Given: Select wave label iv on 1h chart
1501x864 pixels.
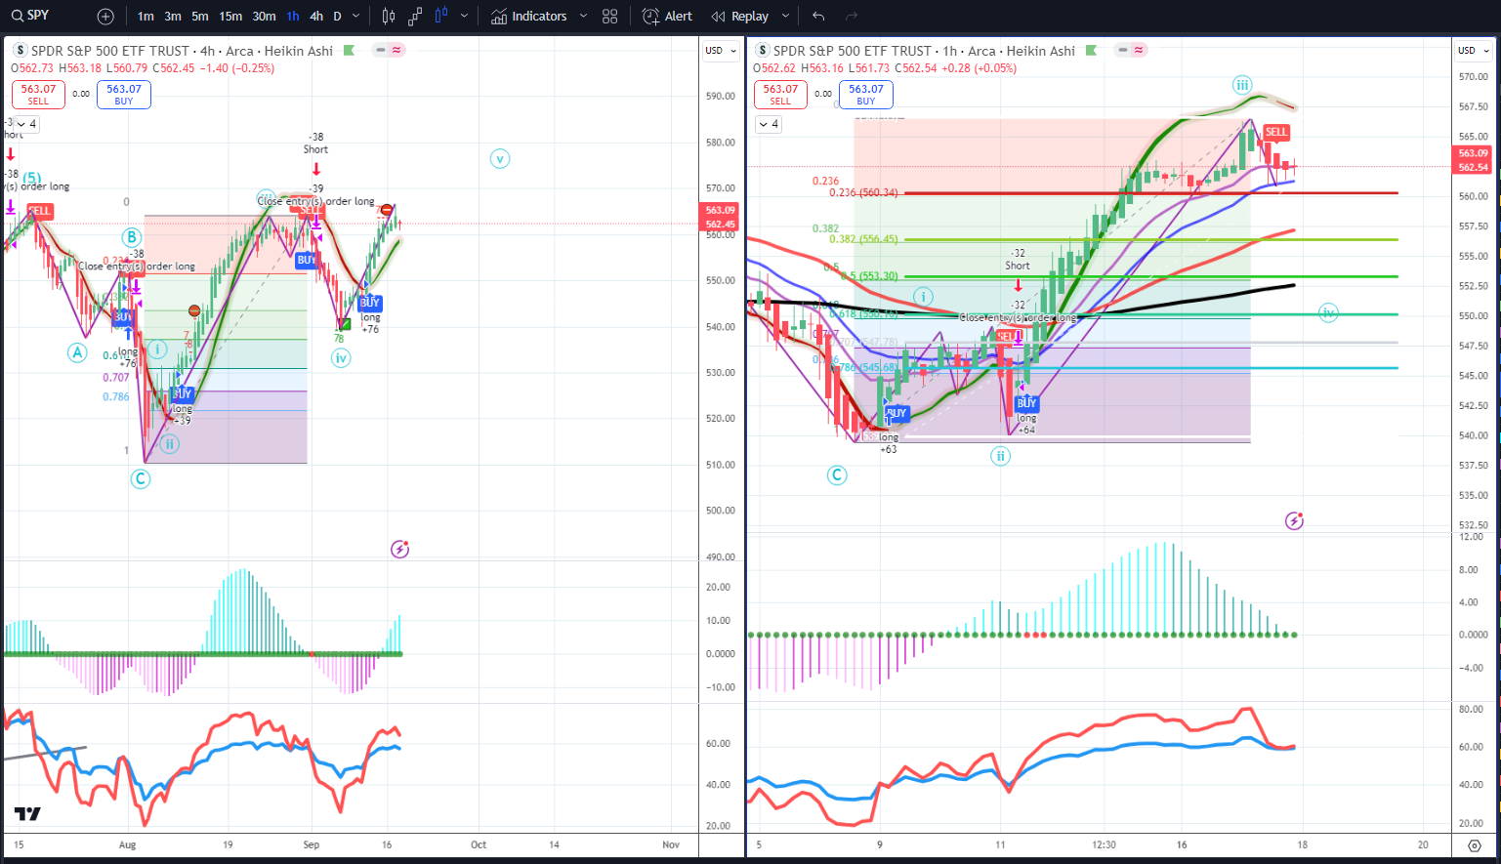Looking at the screenshot, I should (1328, 312).
